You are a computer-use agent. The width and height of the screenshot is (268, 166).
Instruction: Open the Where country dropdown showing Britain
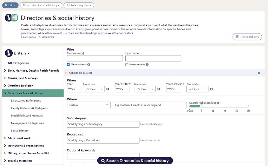[x=89, y=105]
